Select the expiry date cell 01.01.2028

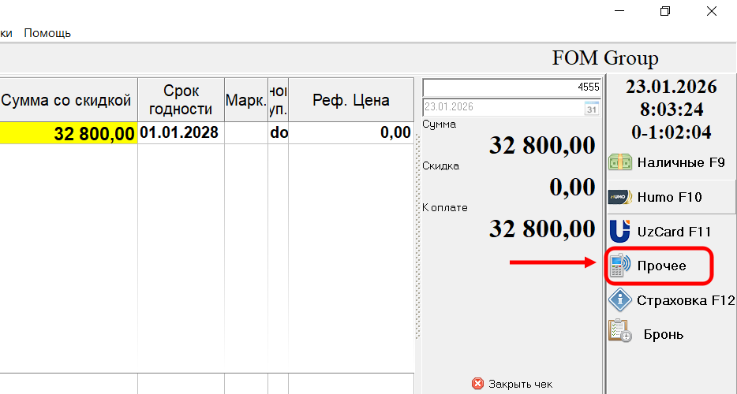pos(181,133)
